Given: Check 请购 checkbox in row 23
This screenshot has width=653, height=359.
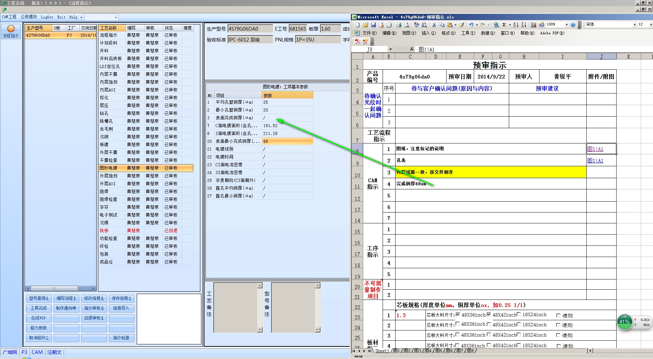Looking at the screenshot, I should coord(558,315).
